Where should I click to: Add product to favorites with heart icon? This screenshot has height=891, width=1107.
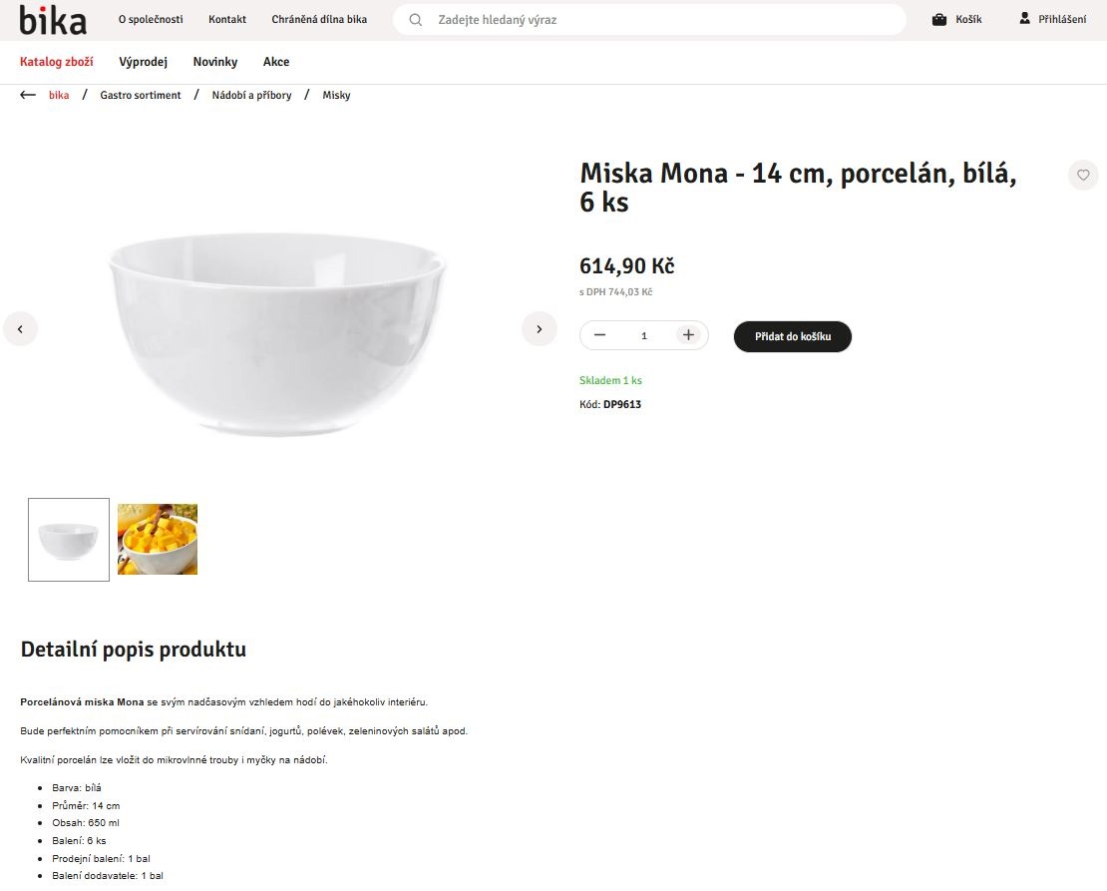pyautogui.click(x=1083, y=175)
